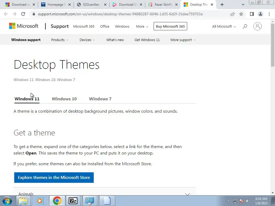Share this page via the share icon
This screenshot has height=206, width=275.
pyautogui.click(x=233, y=14)
